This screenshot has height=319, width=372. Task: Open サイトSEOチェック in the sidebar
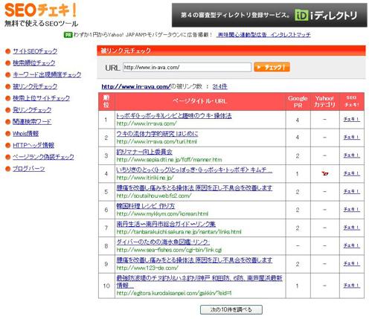(x=35, y=51)
